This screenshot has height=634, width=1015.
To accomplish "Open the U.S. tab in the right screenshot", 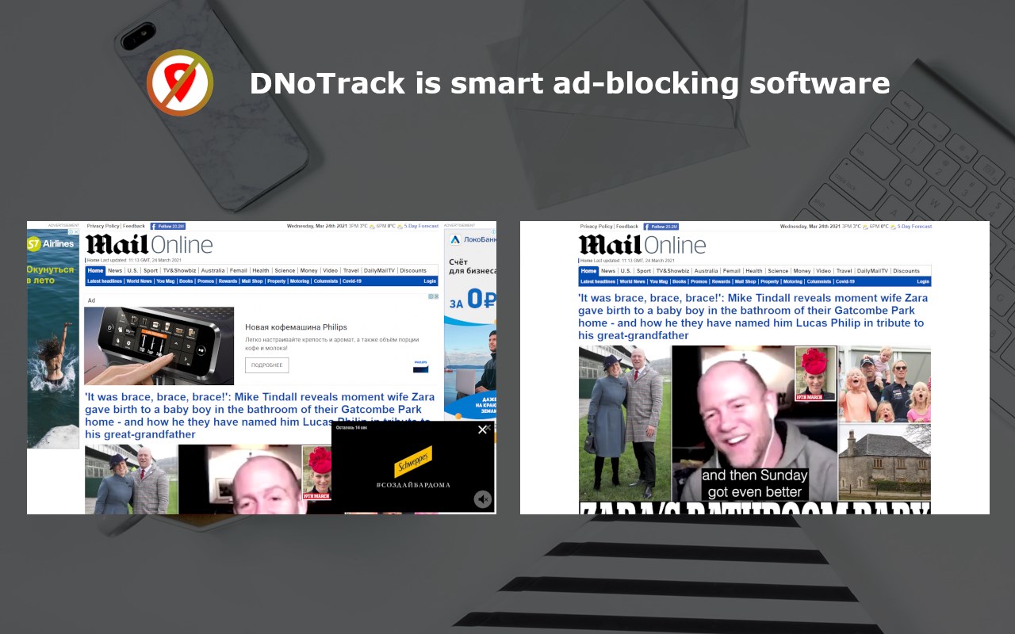I will 626,270.
